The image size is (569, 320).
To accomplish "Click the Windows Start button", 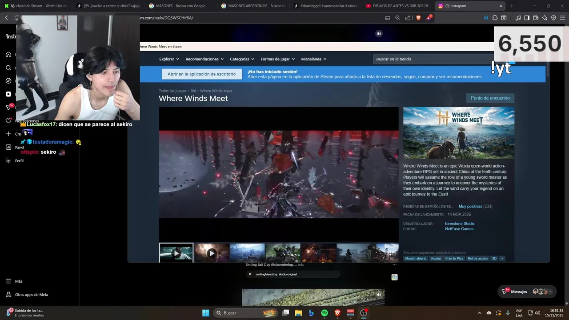I will click(x=206, y=313).
